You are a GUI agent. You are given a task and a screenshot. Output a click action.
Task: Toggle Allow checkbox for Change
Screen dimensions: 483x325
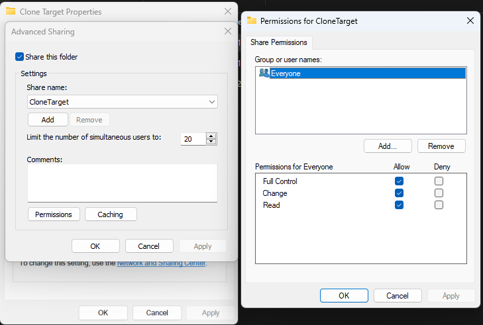[x=399, y=193]
